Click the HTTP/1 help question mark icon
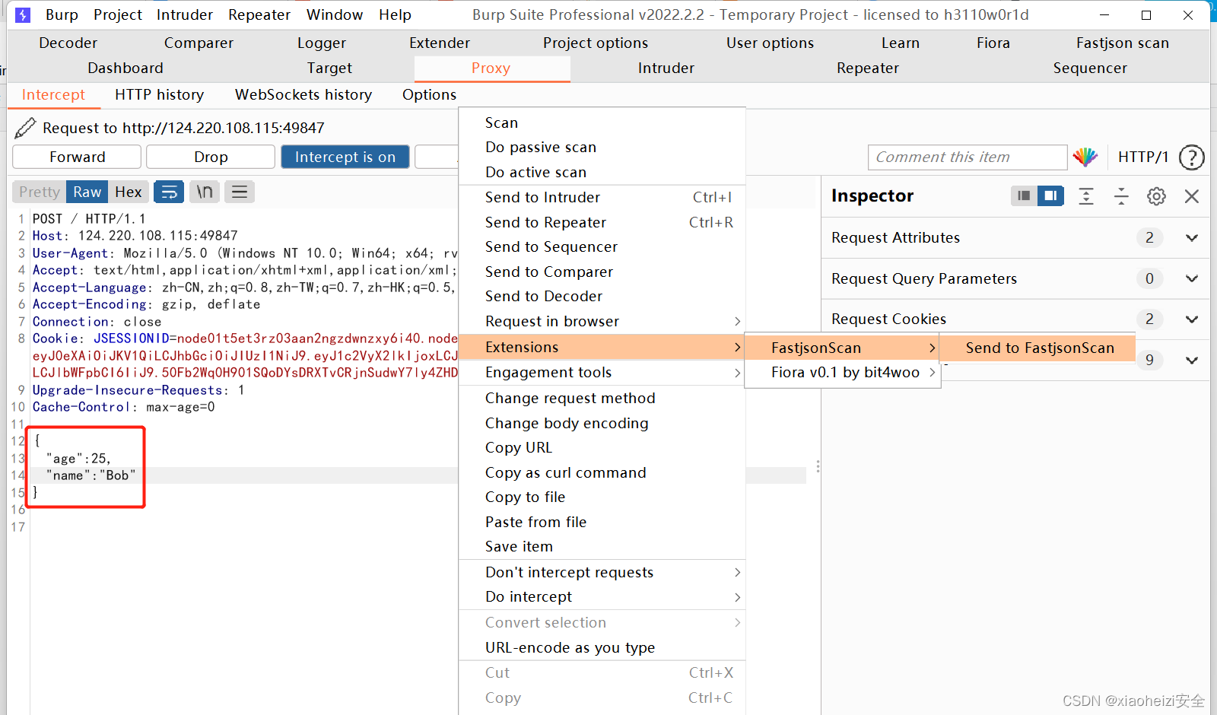The width and height of the screenshot is (1217, 715). coord(1191,157)
